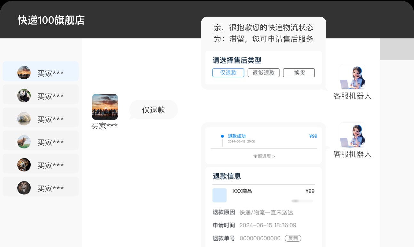Screen dimensions: 414x247
Task: Click the XXX商品 product name
Action: click(242, 191)
